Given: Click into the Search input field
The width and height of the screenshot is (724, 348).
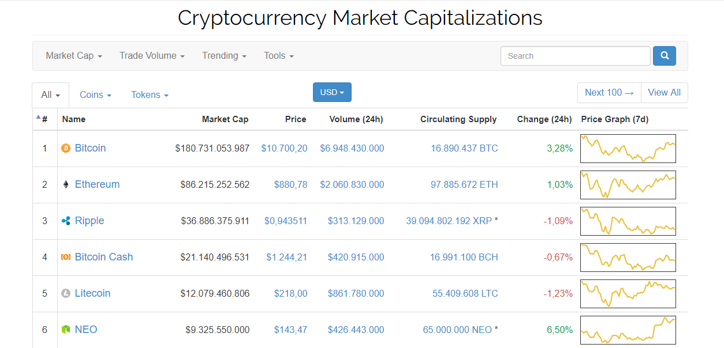Looking at the screenshot, I should tap(576, 56).
